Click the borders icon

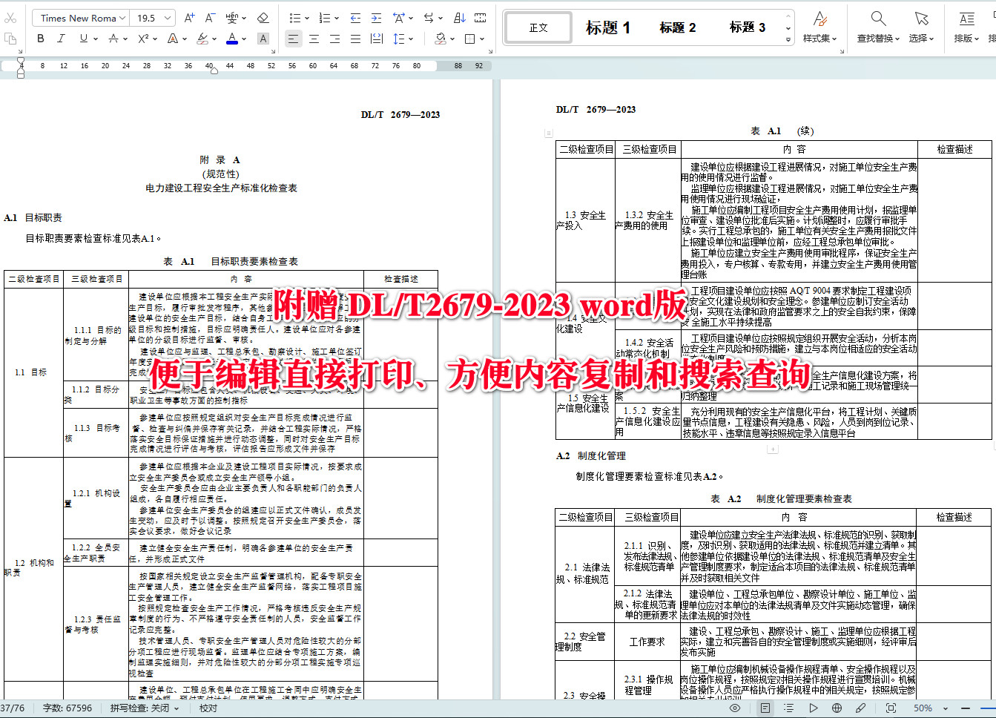coord(469,39)
